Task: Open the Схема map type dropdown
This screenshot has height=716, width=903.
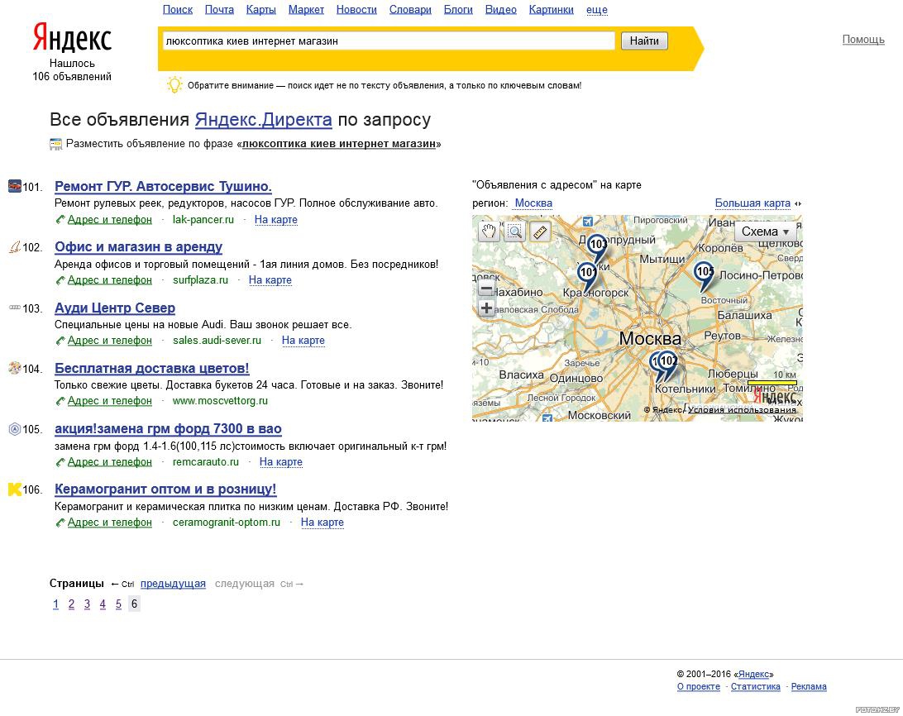Action: coord(766,232)
